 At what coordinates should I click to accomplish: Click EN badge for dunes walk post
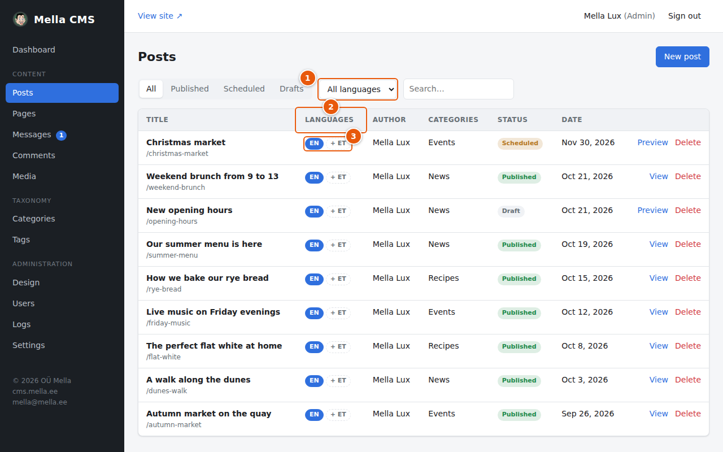tap(314, 381)
